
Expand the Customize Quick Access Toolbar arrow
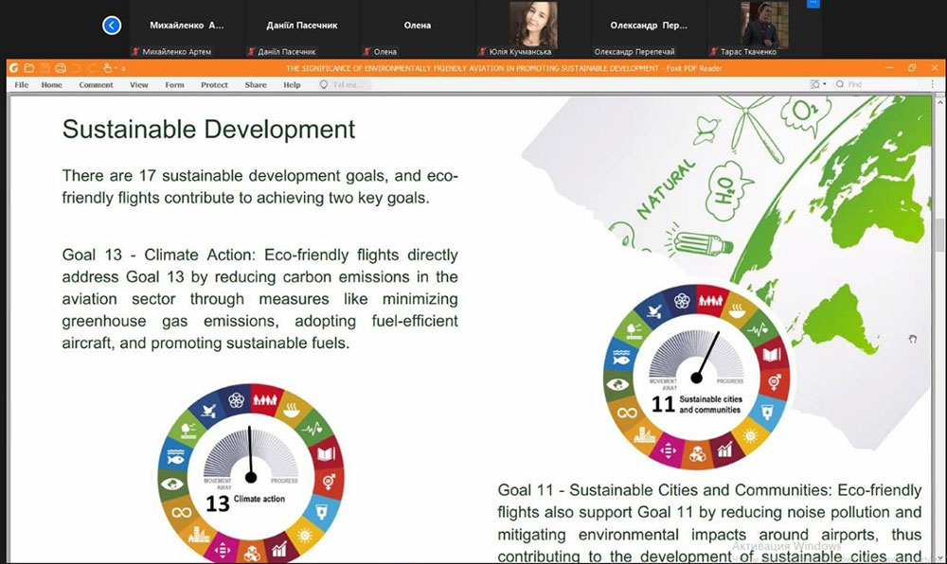tap(124, 69)
